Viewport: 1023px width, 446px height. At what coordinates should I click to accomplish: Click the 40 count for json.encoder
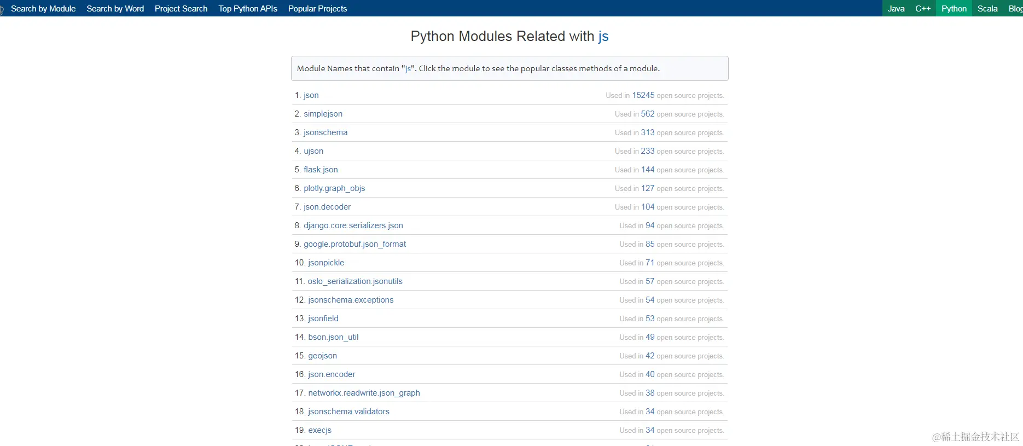tap(650, 374)
